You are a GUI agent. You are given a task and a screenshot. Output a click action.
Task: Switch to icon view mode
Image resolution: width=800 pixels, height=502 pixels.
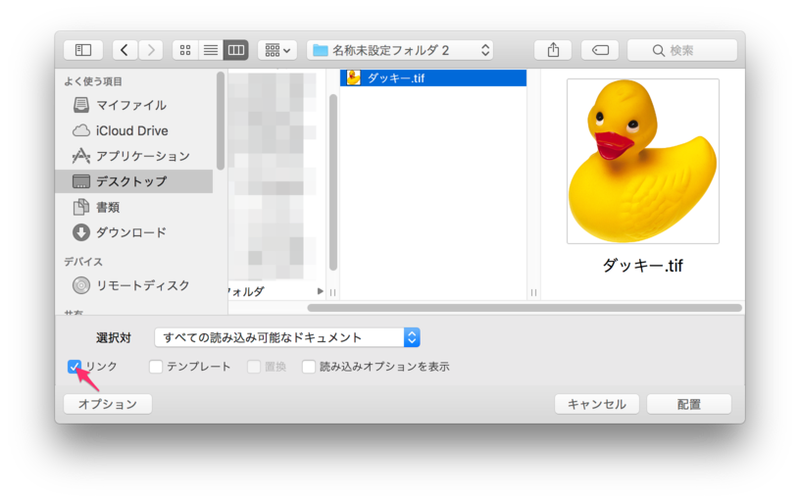point(184,50)
